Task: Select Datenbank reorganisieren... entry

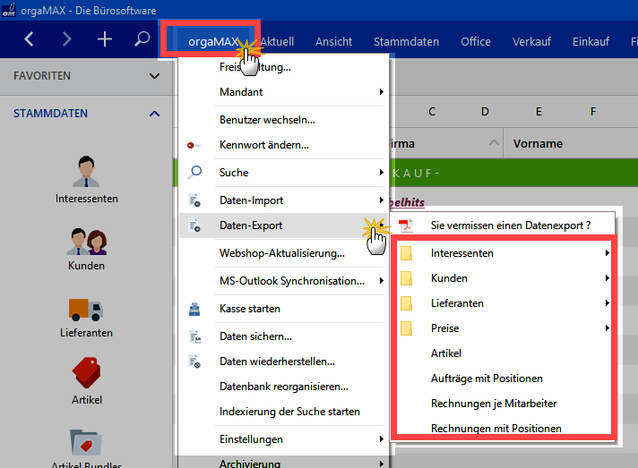Action: click(x=284, y=387)
